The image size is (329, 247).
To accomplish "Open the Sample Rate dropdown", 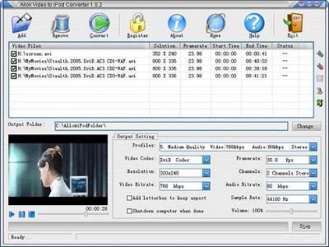I will (x=314, y=199).
